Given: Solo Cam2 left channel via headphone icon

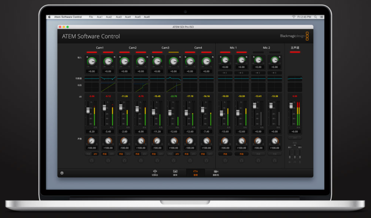Looking at the screenshot, I should (124, 160).
